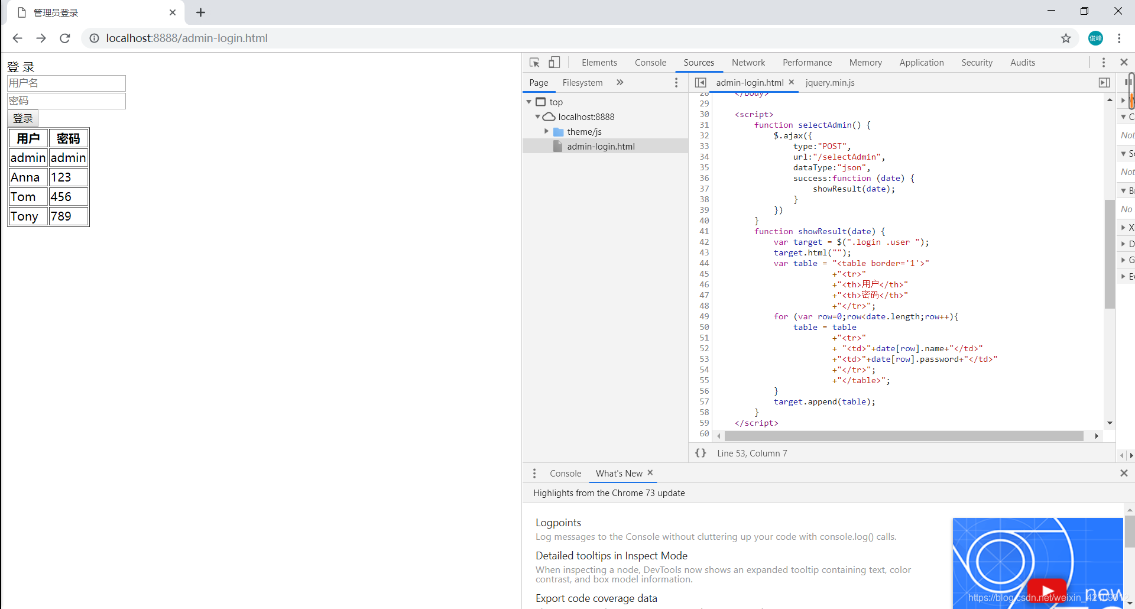
Task: Toggle the device toolbar icon
Action: (554, 63)
